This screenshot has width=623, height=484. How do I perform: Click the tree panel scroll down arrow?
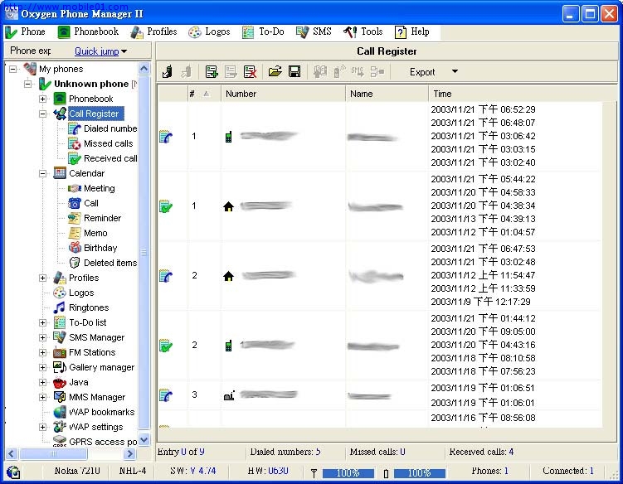pyautogui.click(x=144, y=439)
